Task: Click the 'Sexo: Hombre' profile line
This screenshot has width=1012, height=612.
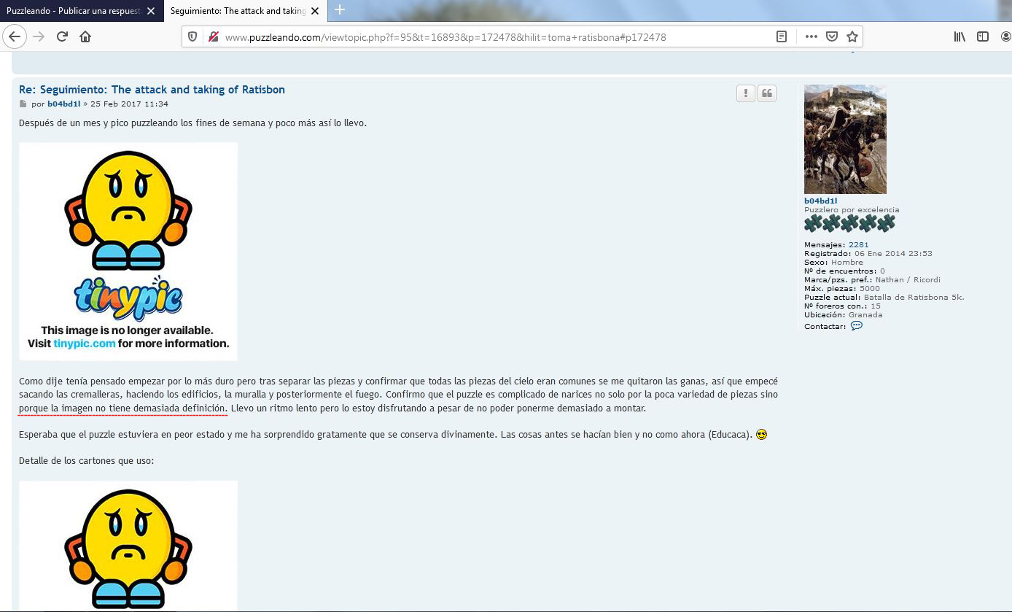Action: pos(833,263)
